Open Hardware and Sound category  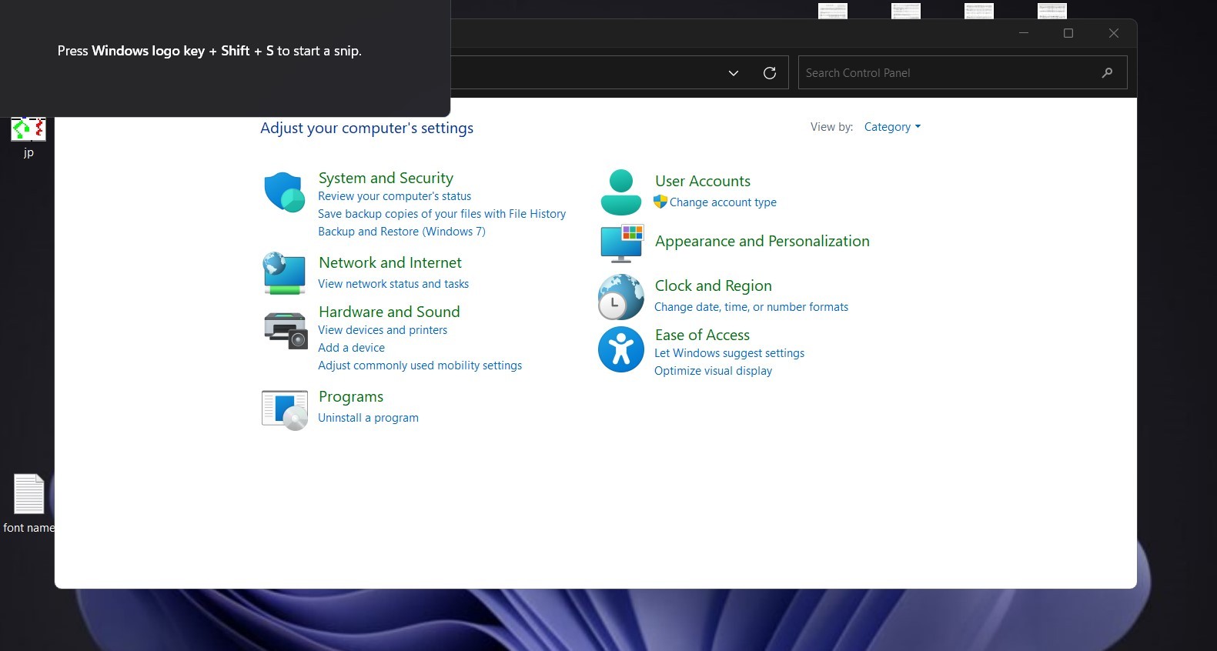[x=390, y=312]
